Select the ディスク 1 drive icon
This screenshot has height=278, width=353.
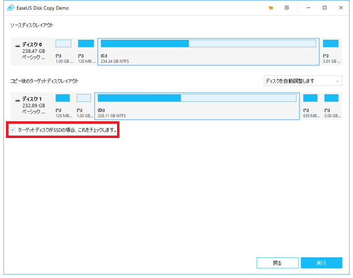point(18,100)
